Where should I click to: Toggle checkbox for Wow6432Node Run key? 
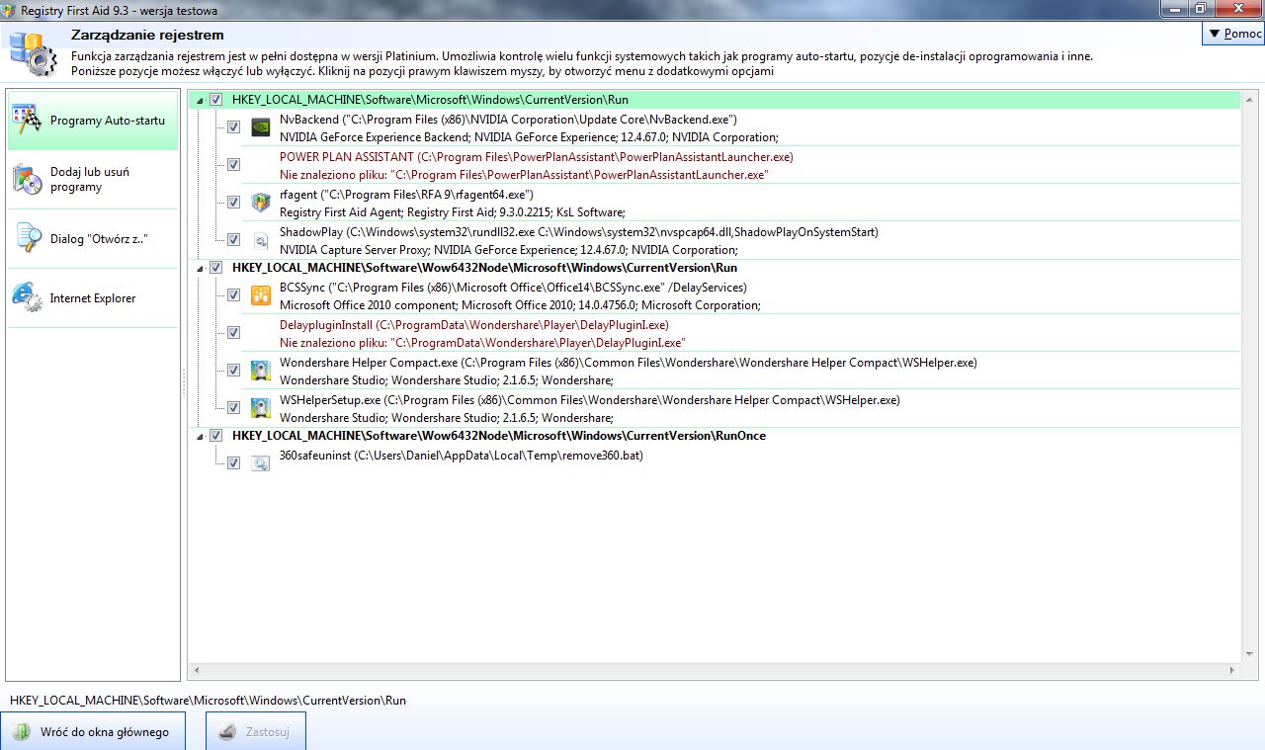[215, 268]
